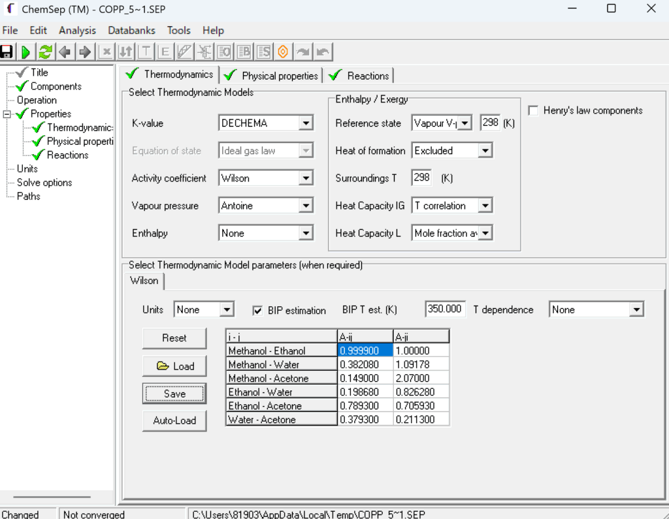Select Physical properties item in tree

80,142
